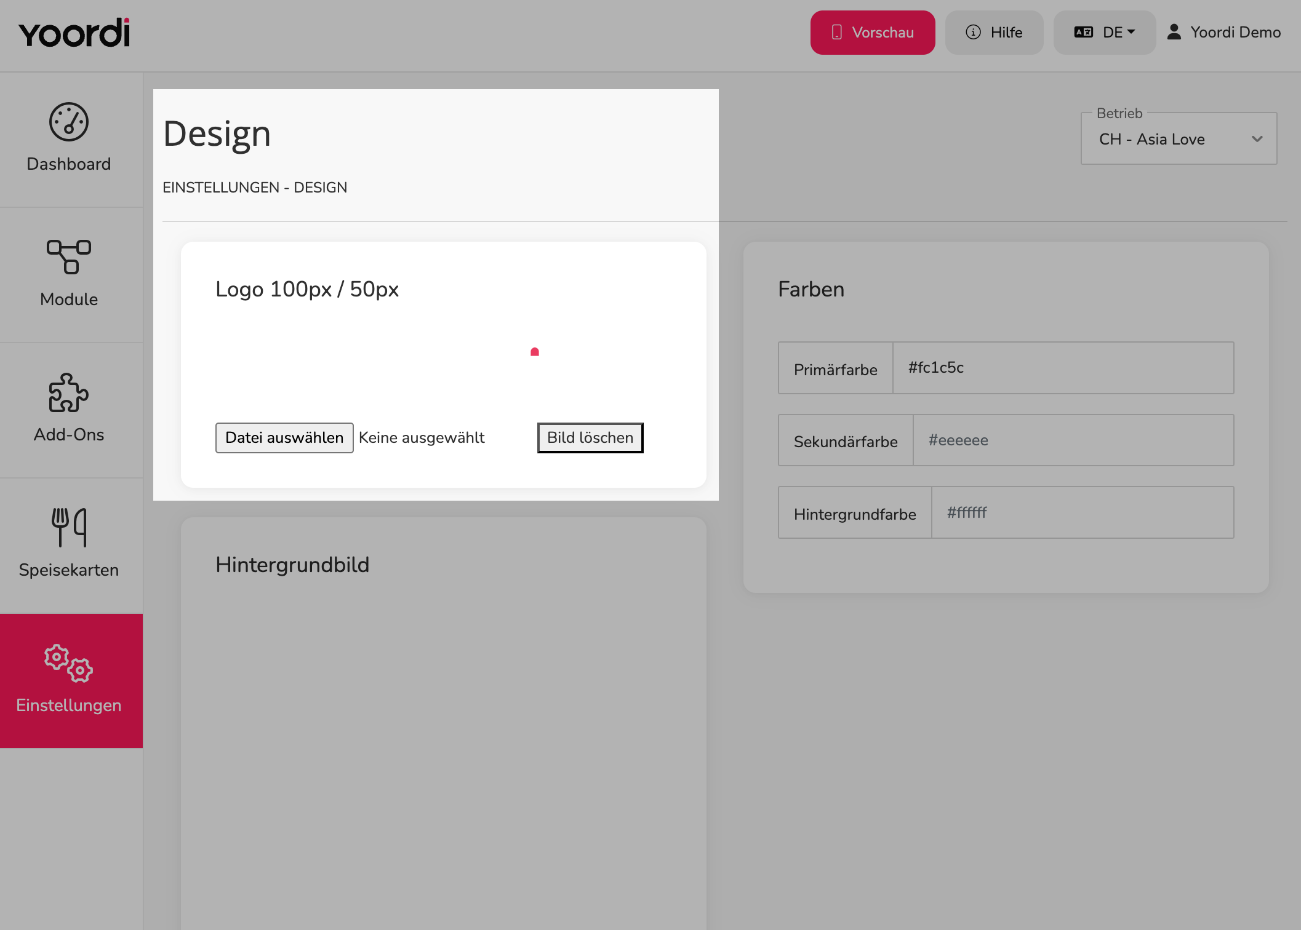Expand the Betrieb CH - Asia Love selector

[x=1179, y=139]
